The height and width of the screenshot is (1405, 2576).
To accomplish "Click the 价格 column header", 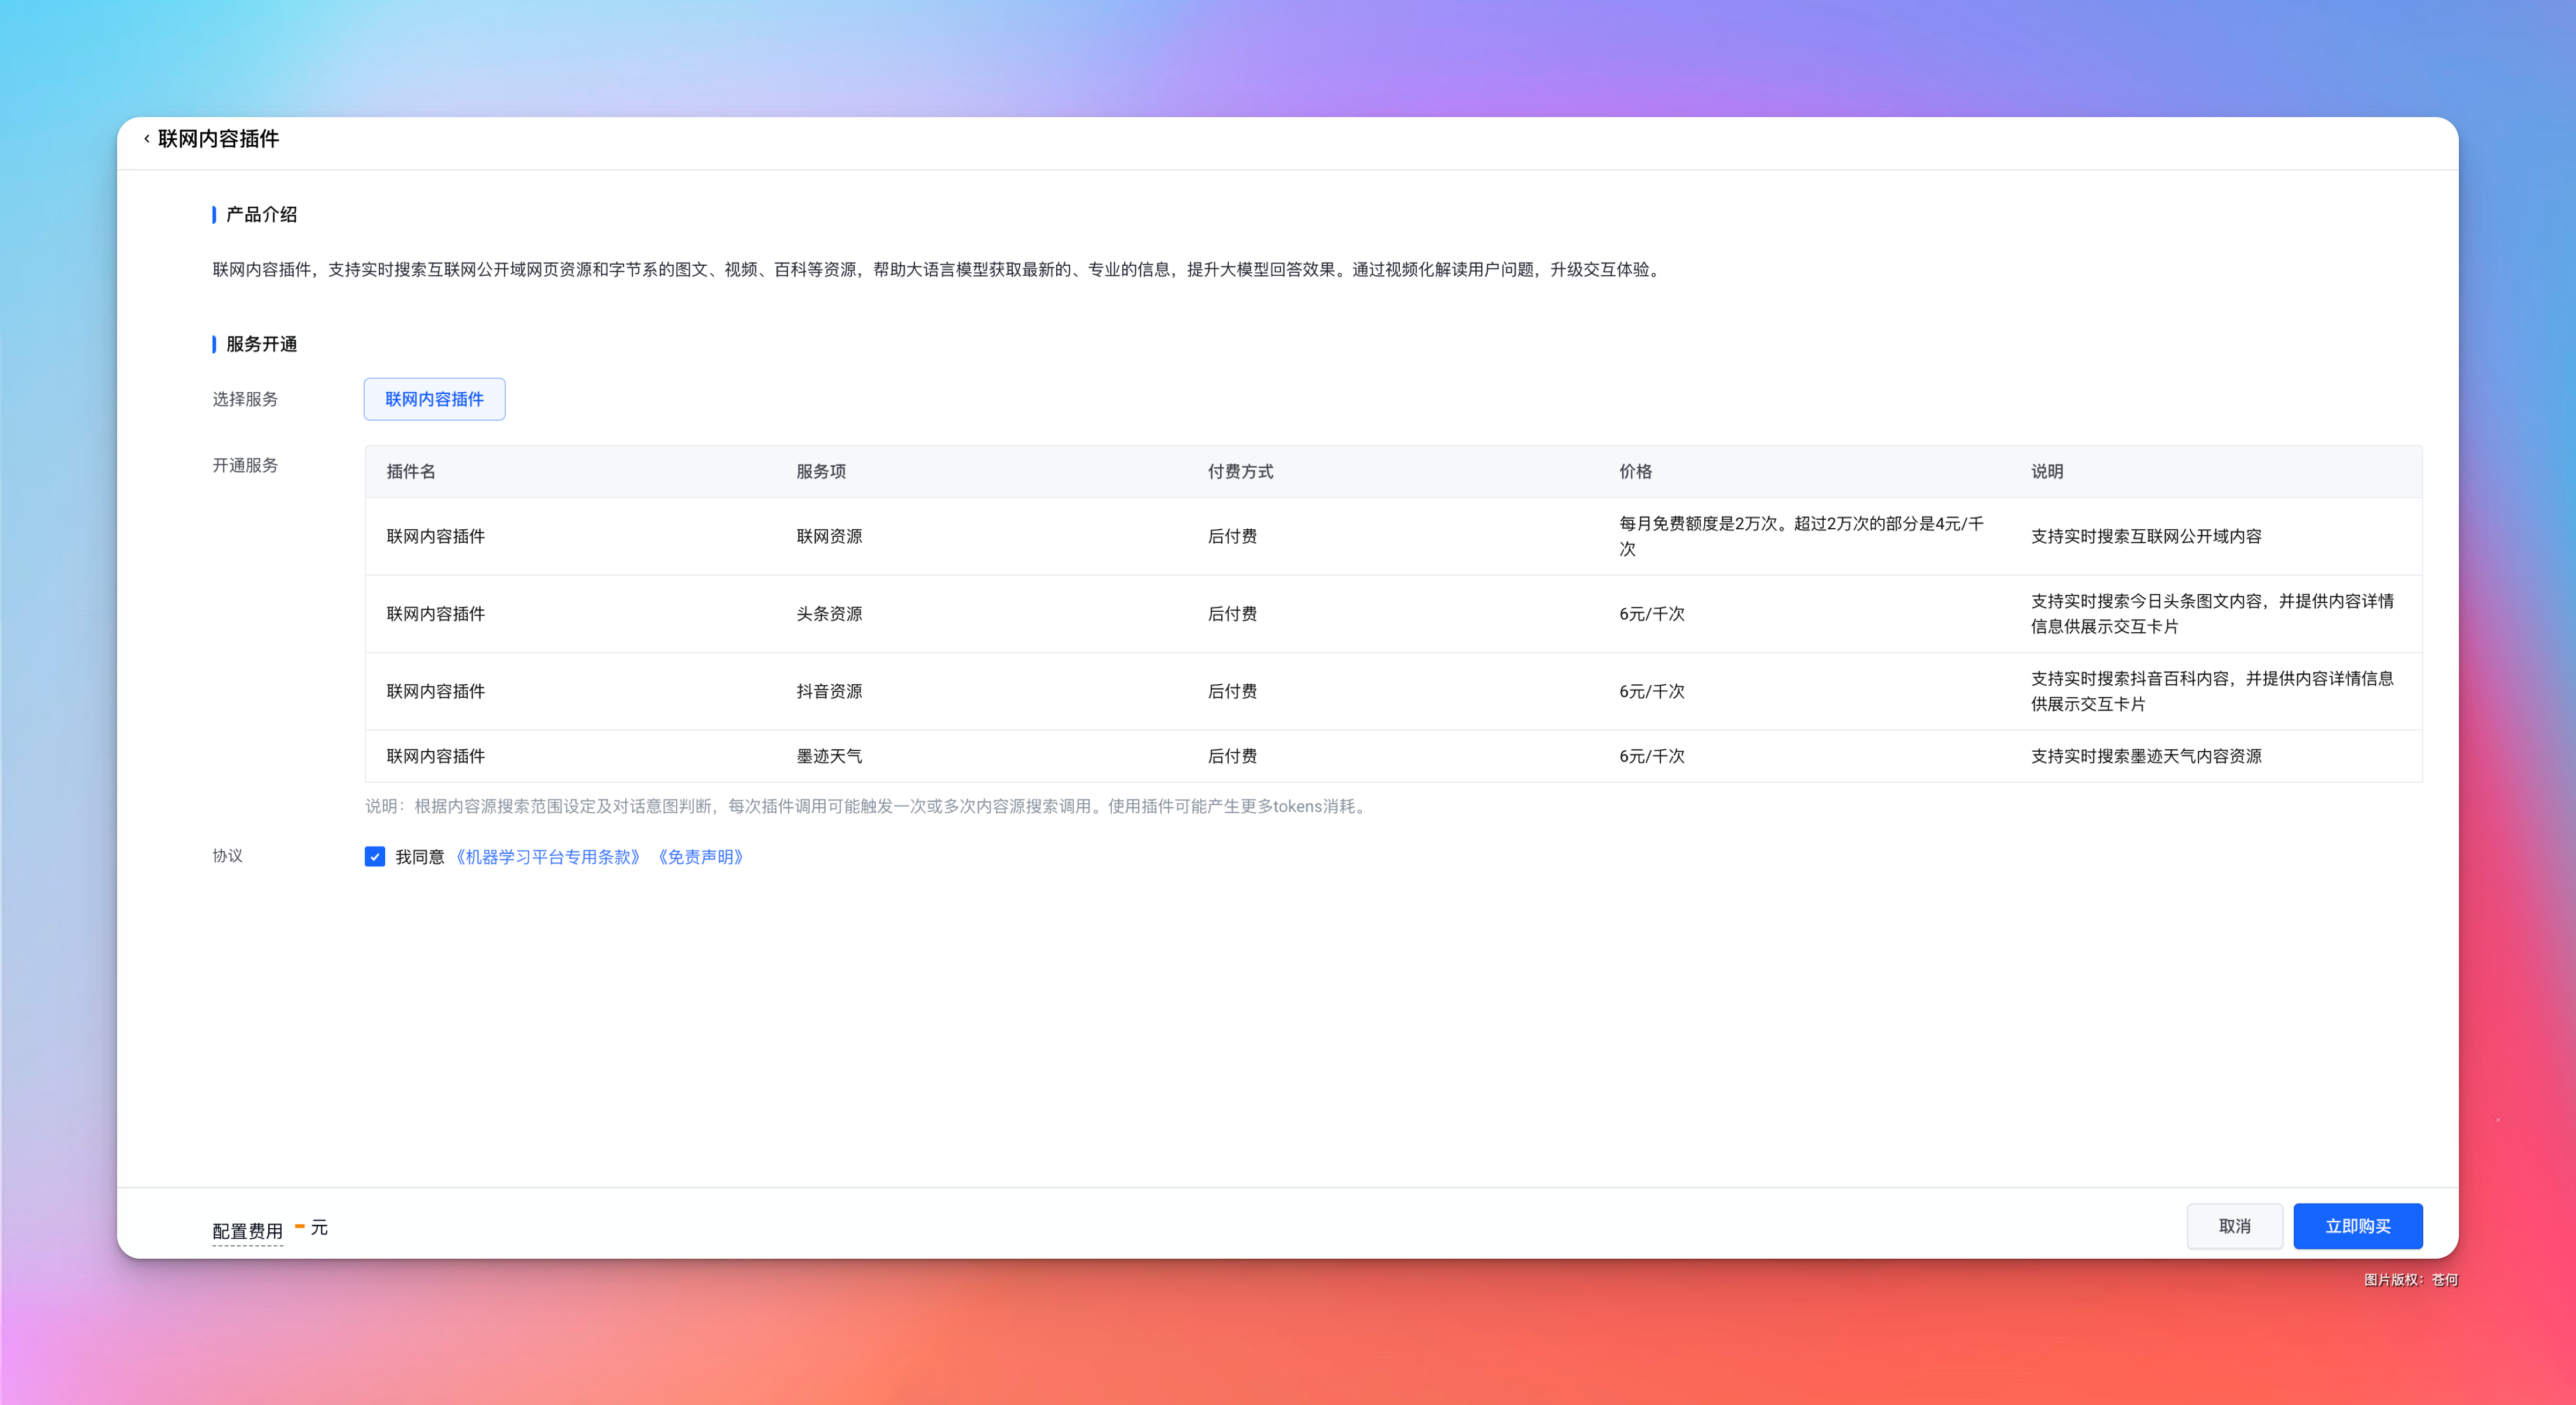I will [x=1635, y=472].
